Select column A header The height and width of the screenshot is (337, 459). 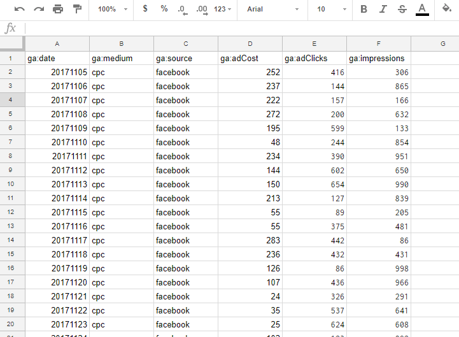click(x=57, y=44)
